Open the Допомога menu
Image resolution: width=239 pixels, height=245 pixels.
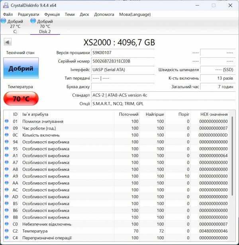(104, 14)
